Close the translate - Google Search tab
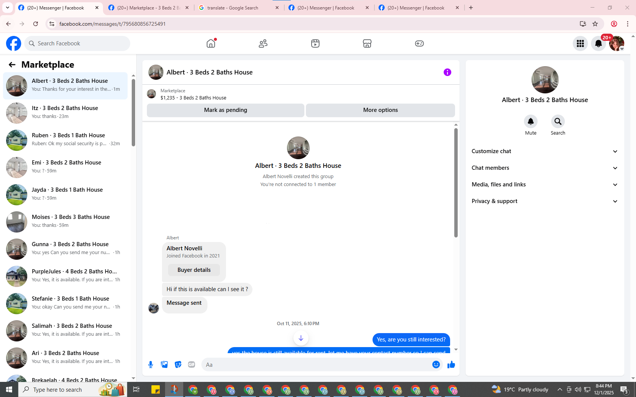The image size is (636, 397). point(277,8)
